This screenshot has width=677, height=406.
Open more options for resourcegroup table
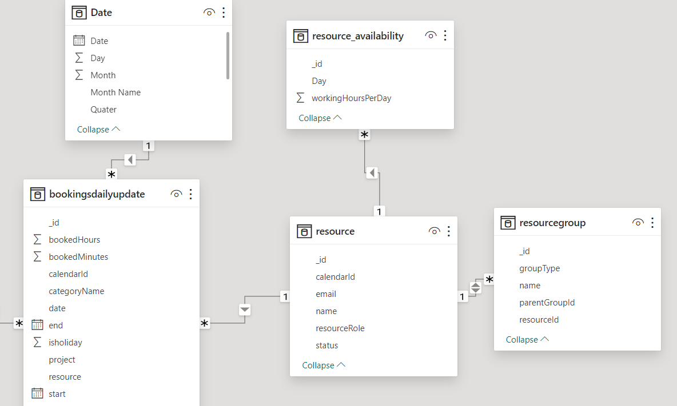652,222
